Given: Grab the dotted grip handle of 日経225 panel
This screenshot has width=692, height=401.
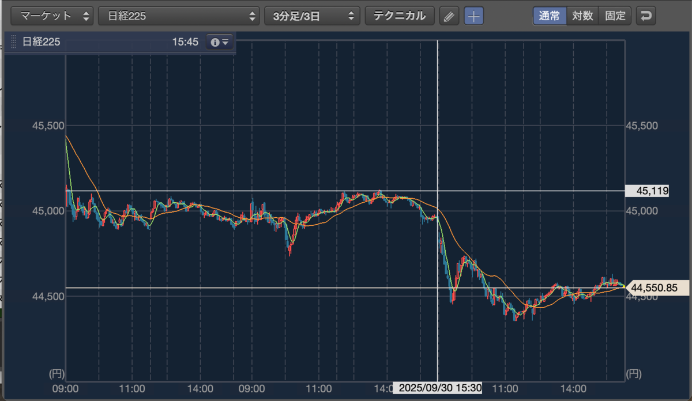Looking at the screenshot, I should pos(14,42).
